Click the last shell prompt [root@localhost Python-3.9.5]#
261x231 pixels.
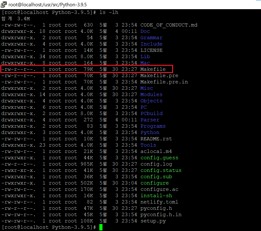click(49, 227)
